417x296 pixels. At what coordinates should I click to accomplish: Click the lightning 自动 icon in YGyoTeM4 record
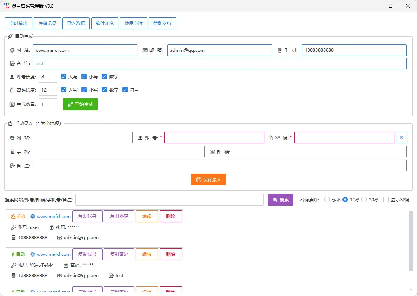pyautogui.click(x=13, y=254)
